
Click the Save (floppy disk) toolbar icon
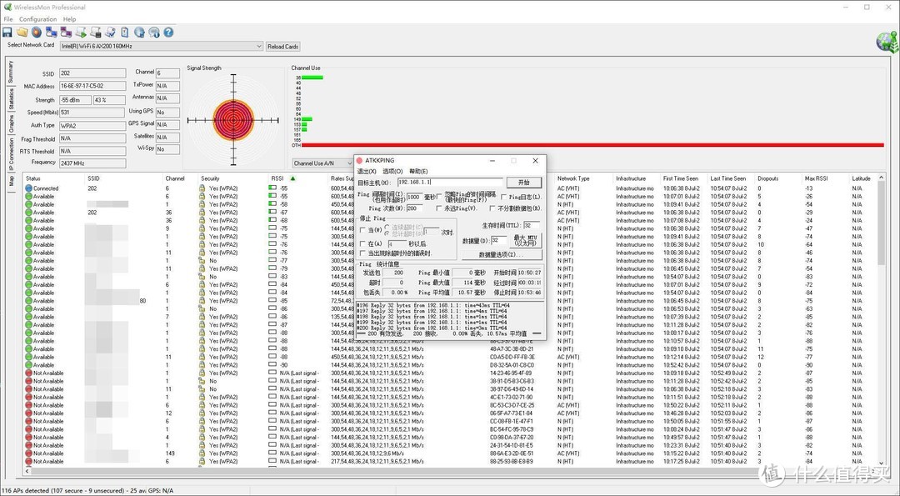(x=7, y=33)
